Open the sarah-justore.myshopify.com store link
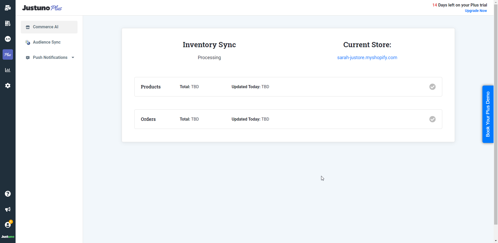 click(x=367, y=57)
